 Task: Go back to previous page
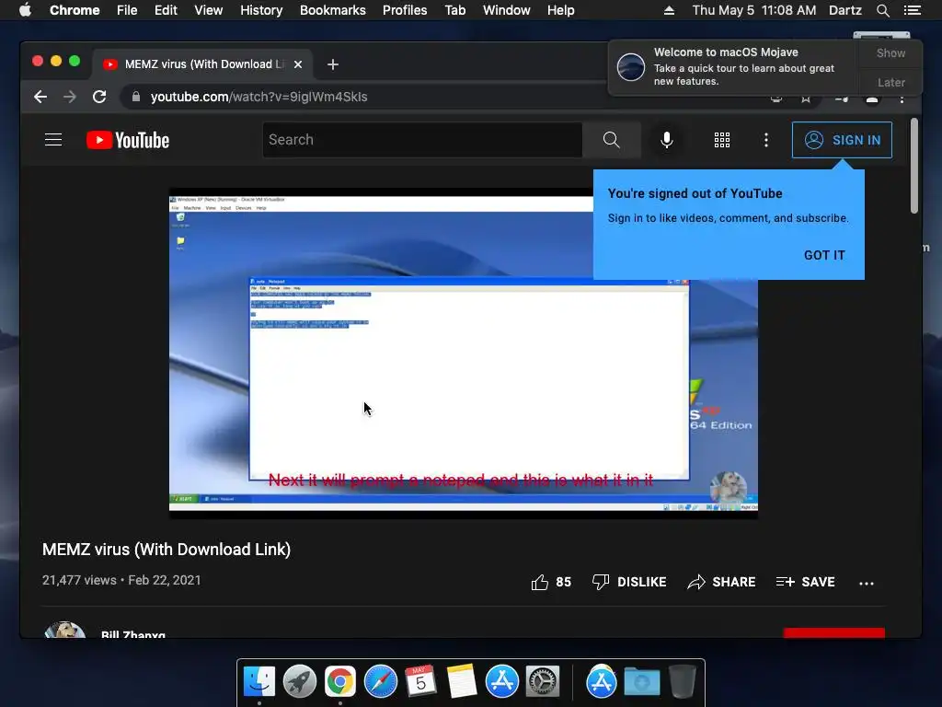coord(40,97)
